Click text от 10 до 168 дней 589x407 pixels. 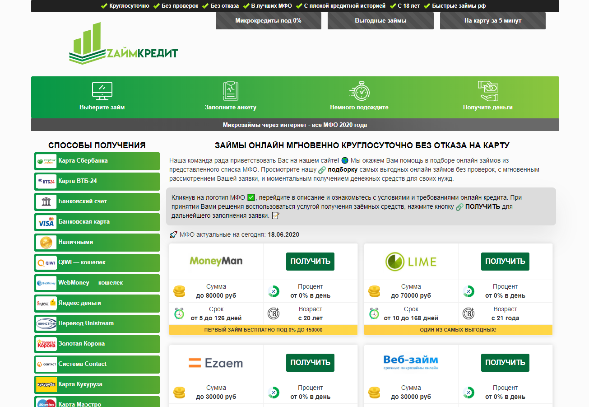[411, 318]
